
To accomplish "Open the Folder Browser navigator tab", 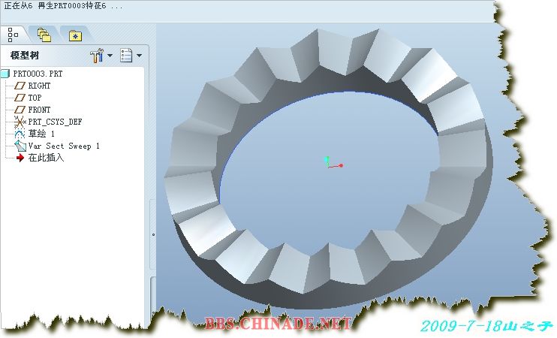I will coord(44,35).
